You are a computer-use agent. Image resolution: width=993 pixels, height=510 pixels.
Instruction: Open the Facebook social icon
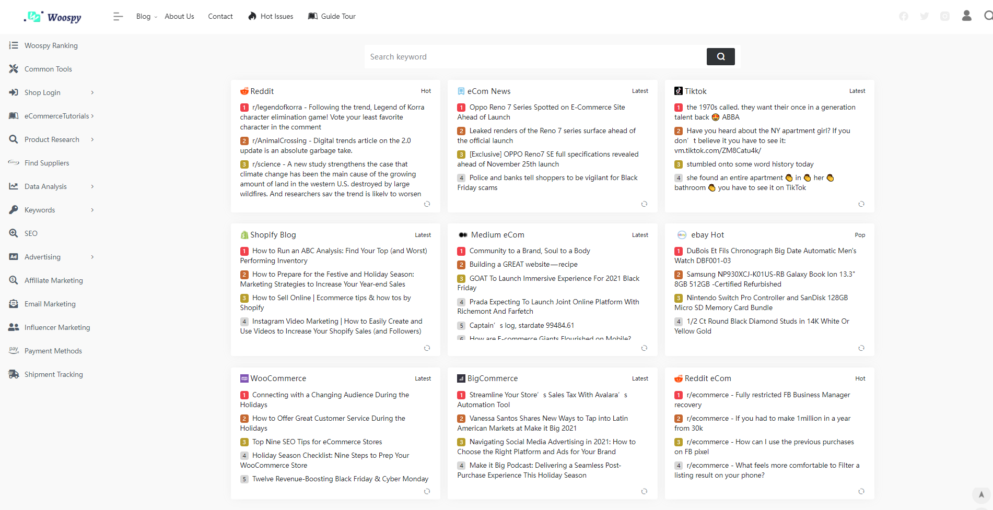tap(904, 16)
